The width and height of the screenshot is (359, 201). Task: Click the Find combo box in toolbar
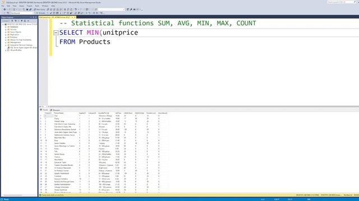(x=111, y=9)
